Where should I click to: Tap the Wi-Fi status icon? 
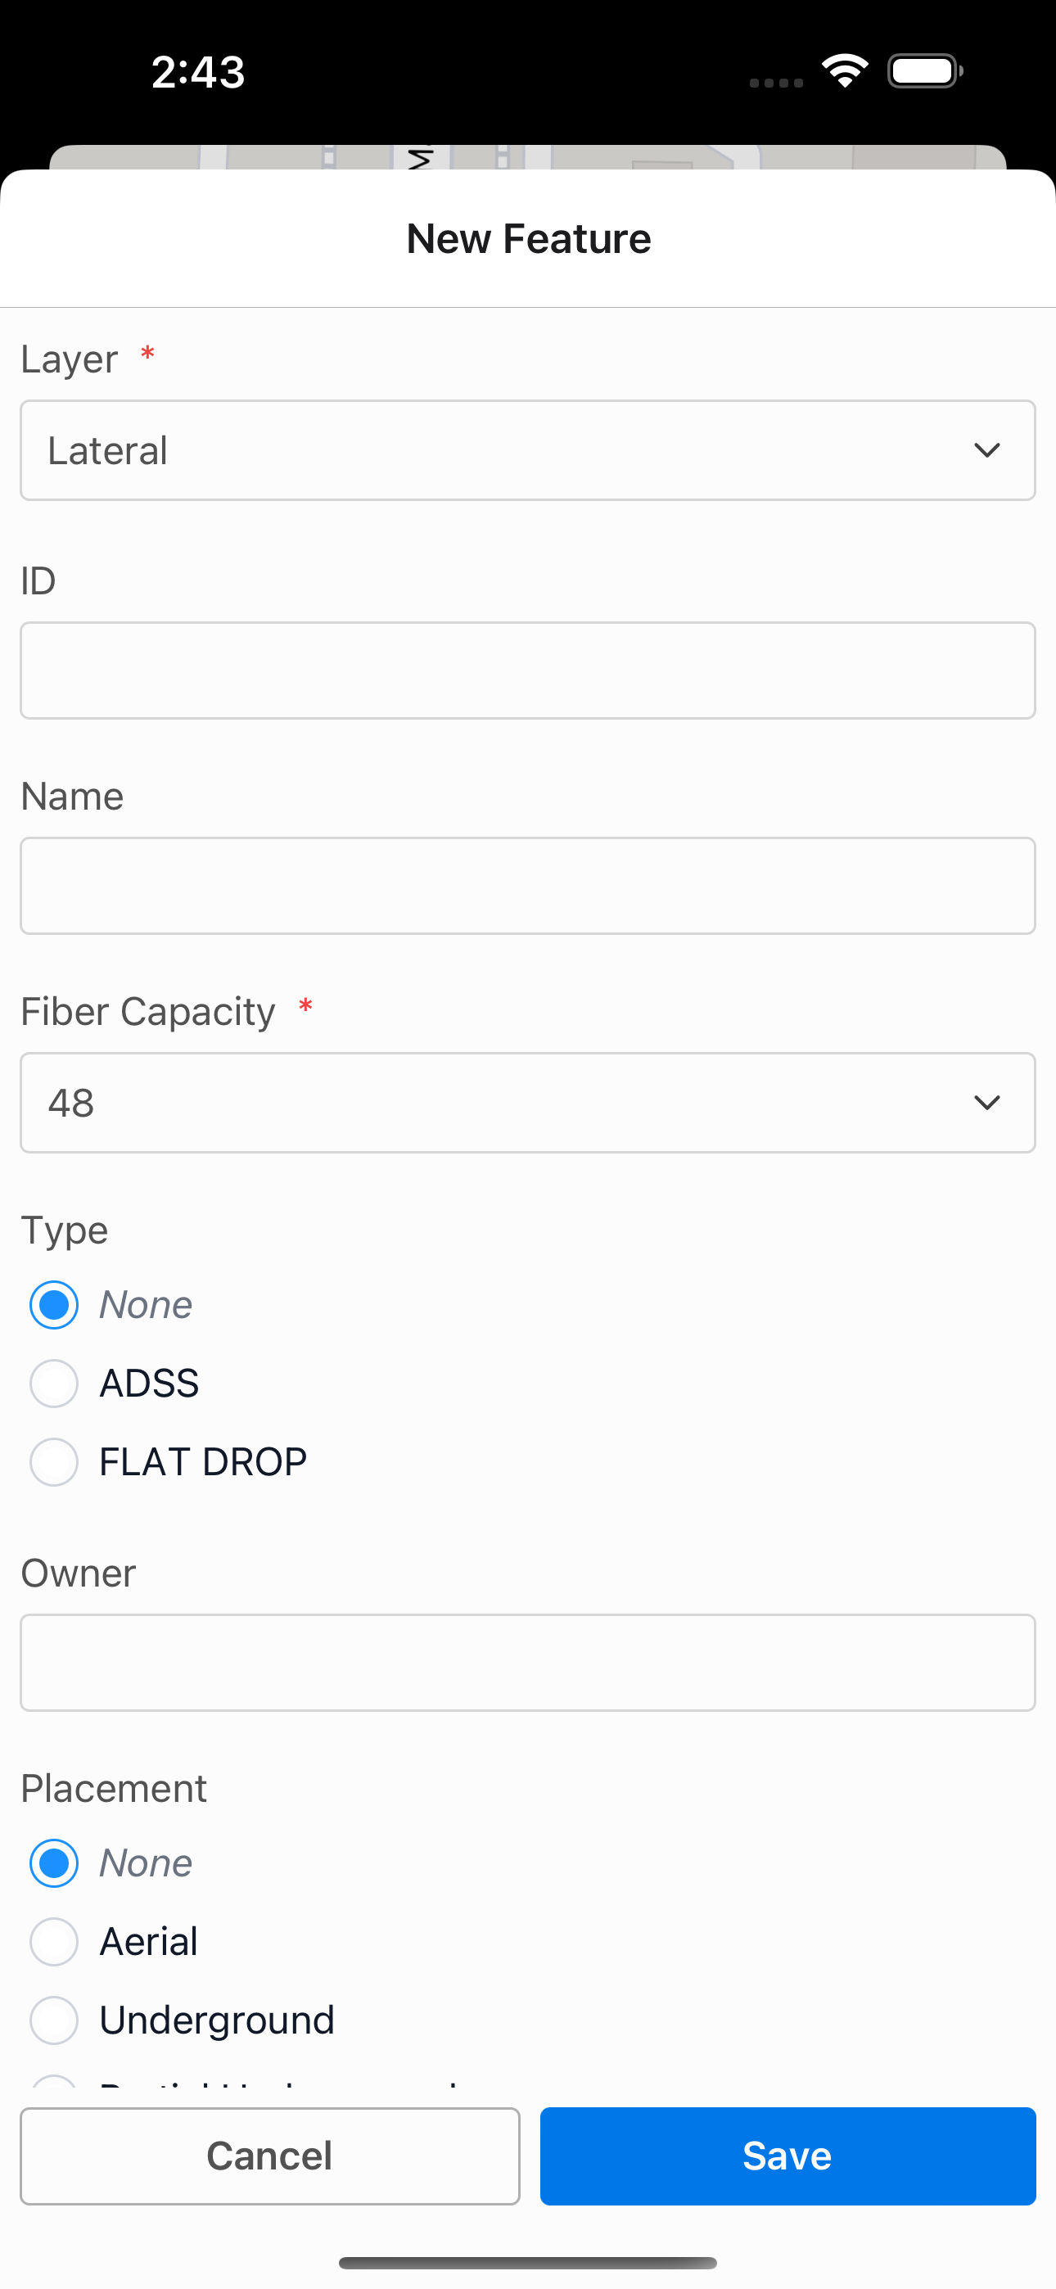(x=845, y=71)
